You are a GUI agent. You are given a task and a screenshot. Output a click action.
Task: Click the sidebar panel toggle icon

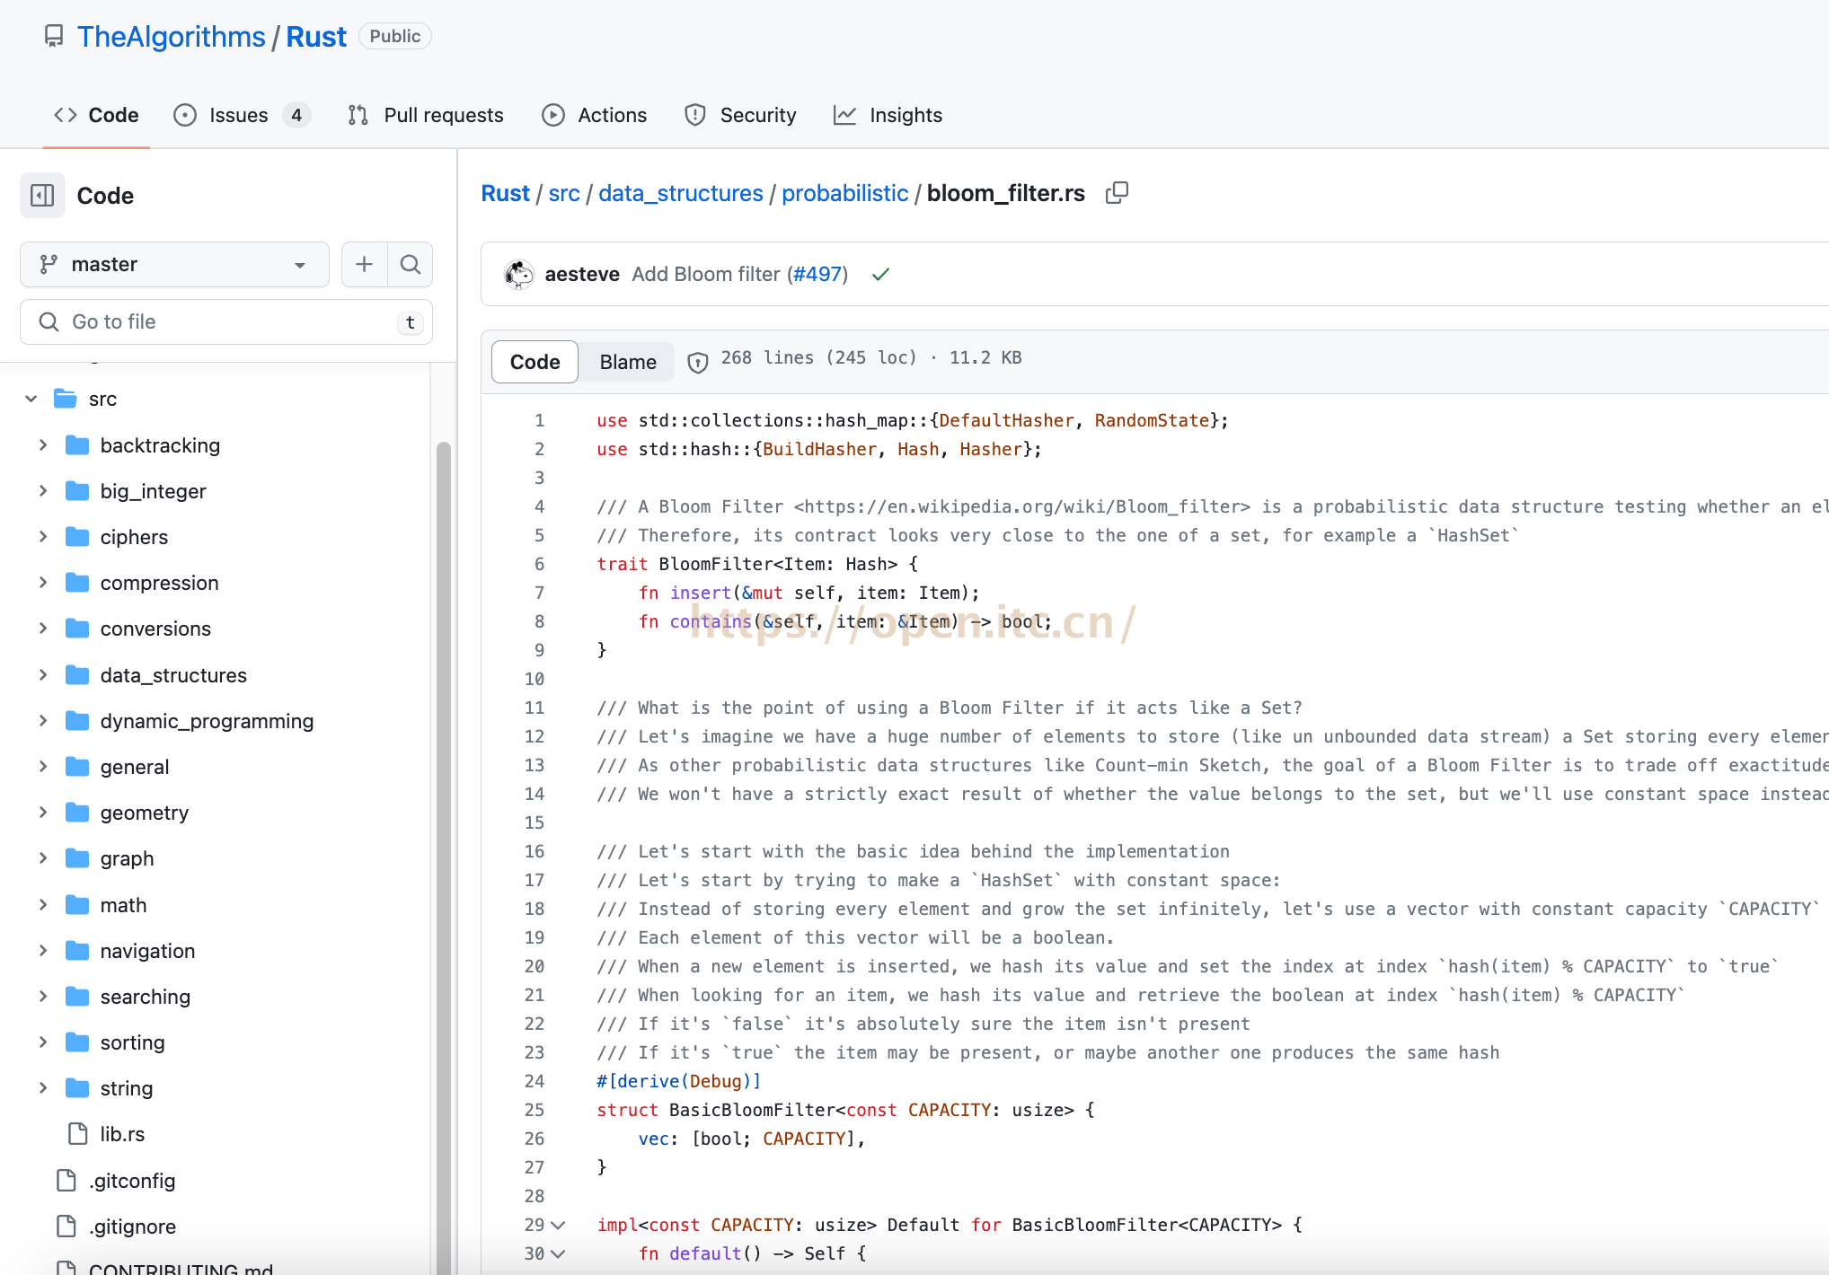[41, 195]
